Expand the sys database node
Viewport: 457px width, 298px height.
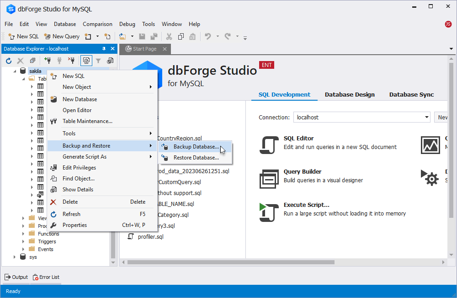pyautogui.click(x=14, y=257)
